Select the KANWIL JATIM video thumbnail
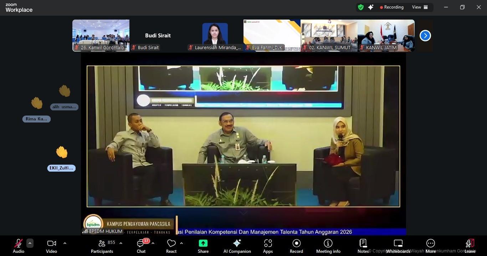 (x=386, y=36)
